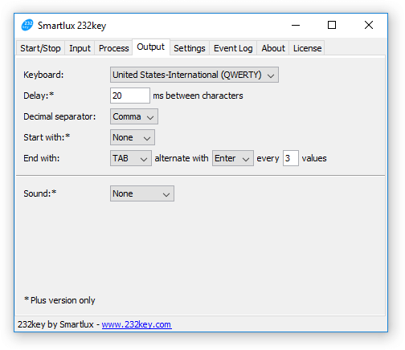This screenshot has width=405, height=350.
Task: Click the '232key by Smartlux' status text
Action: [55, 324]
